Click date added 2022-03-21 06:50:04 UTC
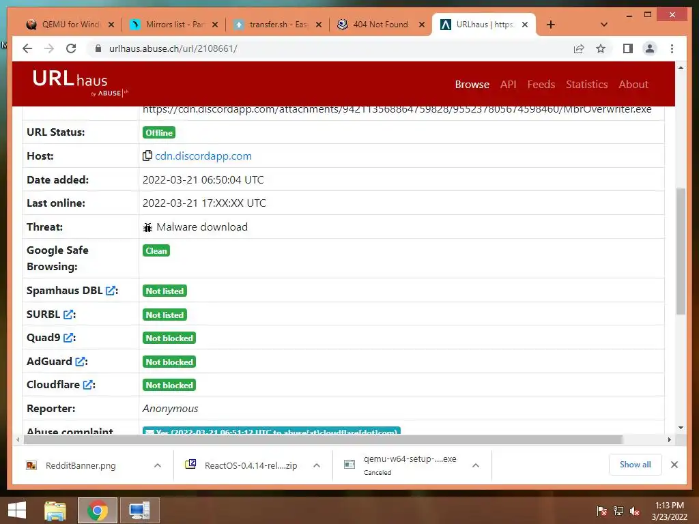 pyautogui.click(x=203, y=179)
